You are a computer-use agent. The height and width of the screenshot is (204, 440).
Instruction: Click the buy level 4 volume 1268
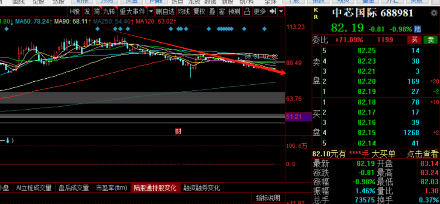point(410,133)
